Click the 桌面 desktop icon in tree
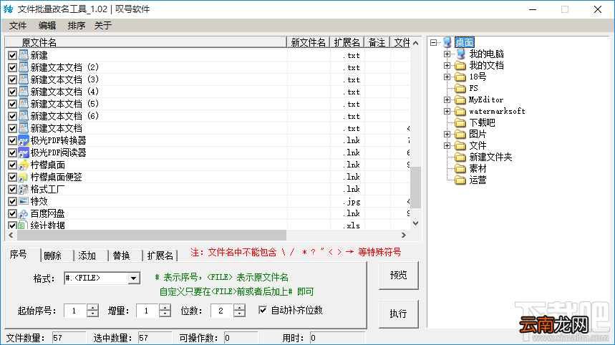This screenshot has width=615, height=345. click(x=447, y=42)
